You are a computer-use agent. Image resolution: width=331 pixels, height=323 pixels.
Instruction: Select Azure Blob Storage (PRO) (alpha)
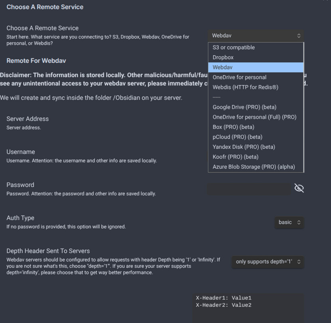click(x=254, y=167)
